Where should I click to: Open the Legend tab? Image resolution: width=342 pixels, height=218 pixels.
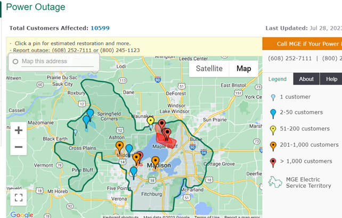point(278,79)
